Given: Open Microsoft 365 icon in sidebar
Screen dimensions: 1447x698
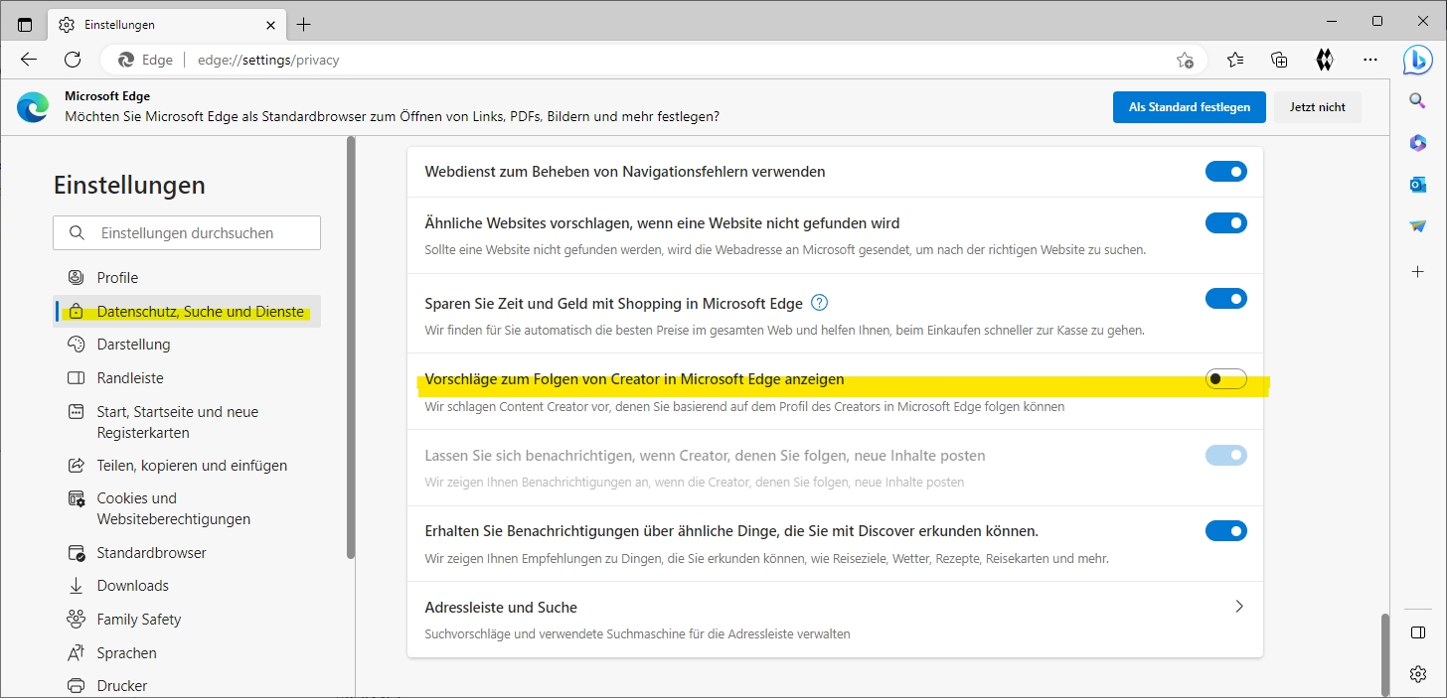Looking at the screenshot, I should tap(1418, 143).
